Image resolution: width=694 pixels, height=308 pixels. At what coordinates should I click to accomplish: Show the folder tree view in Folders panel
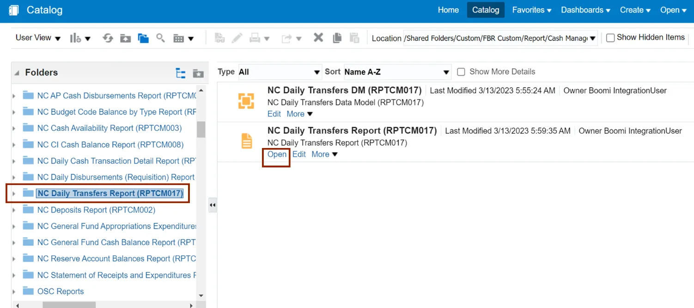pos(181,73)
